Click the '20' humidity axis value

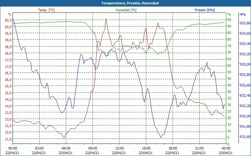pos(229,118)
